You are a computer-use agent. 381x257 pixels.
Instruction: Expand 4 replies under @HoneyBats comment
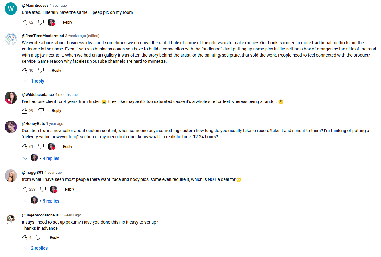point(51,158)
